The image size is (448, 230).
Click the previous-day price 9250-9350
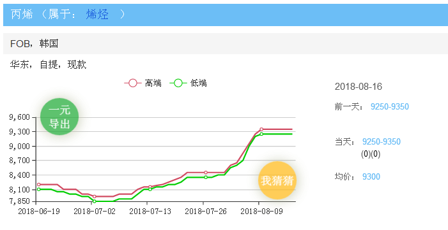[x=390, y=106]
